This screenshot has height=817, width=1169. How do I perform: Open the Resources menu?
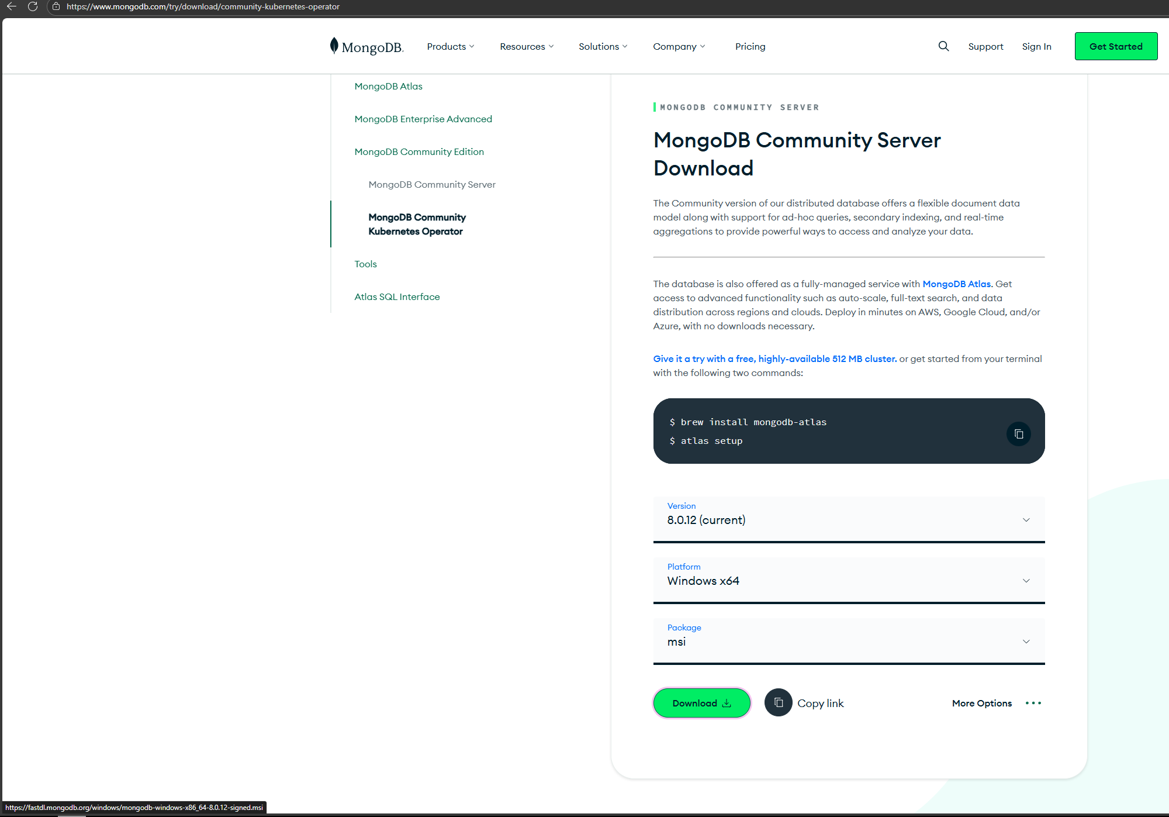(527, 46)
